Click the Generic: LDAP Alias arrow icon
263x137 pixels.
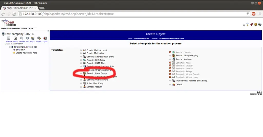pyautogui.click(x=84, y=63)
